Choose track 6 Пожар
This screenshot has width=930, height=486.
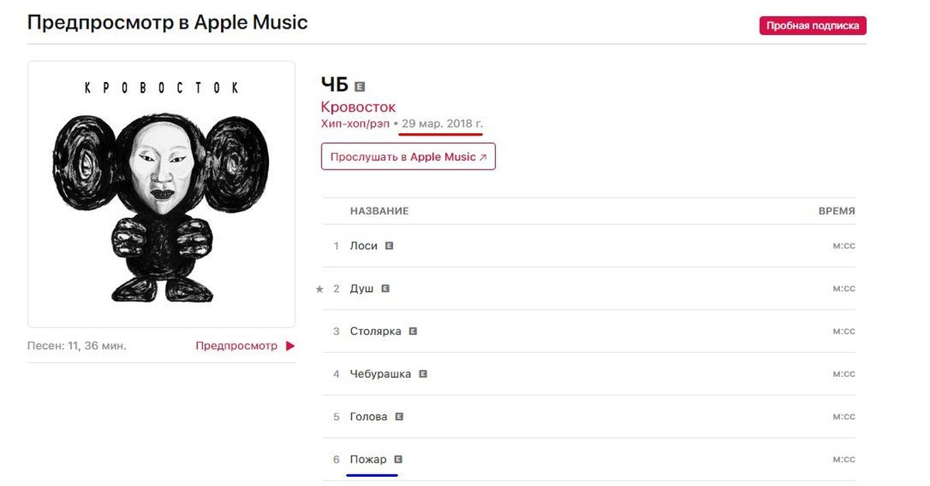point(367,460)
